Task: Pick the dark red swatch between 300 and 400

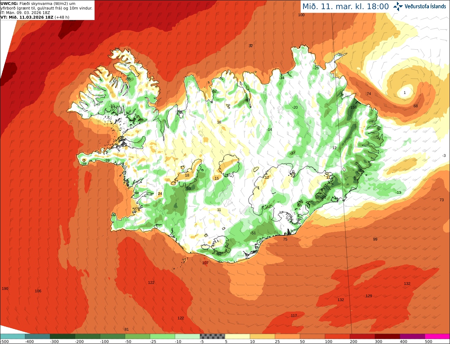Action: click(387, 336)
